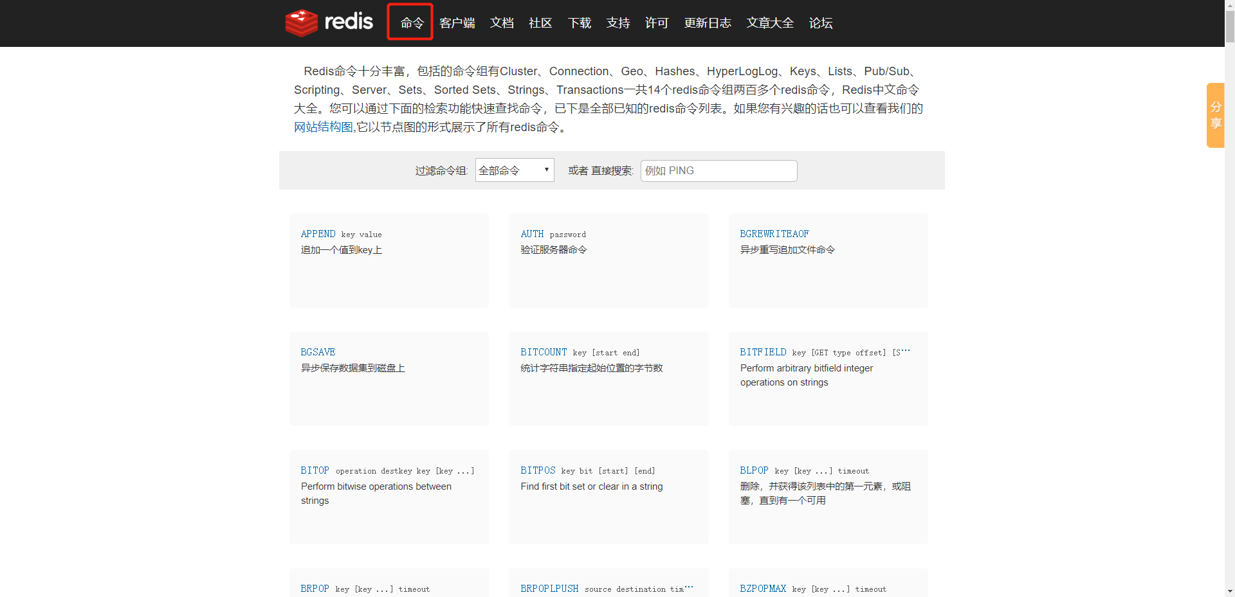Open the BITFIELD command card
1235x597 pixels.
763,352
